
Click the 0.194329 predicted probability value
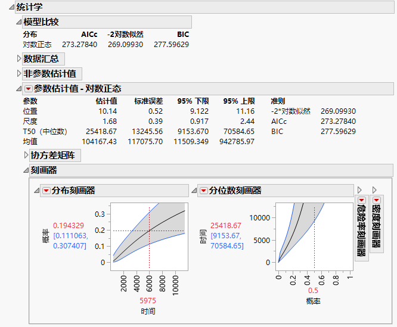pos(69,226)
